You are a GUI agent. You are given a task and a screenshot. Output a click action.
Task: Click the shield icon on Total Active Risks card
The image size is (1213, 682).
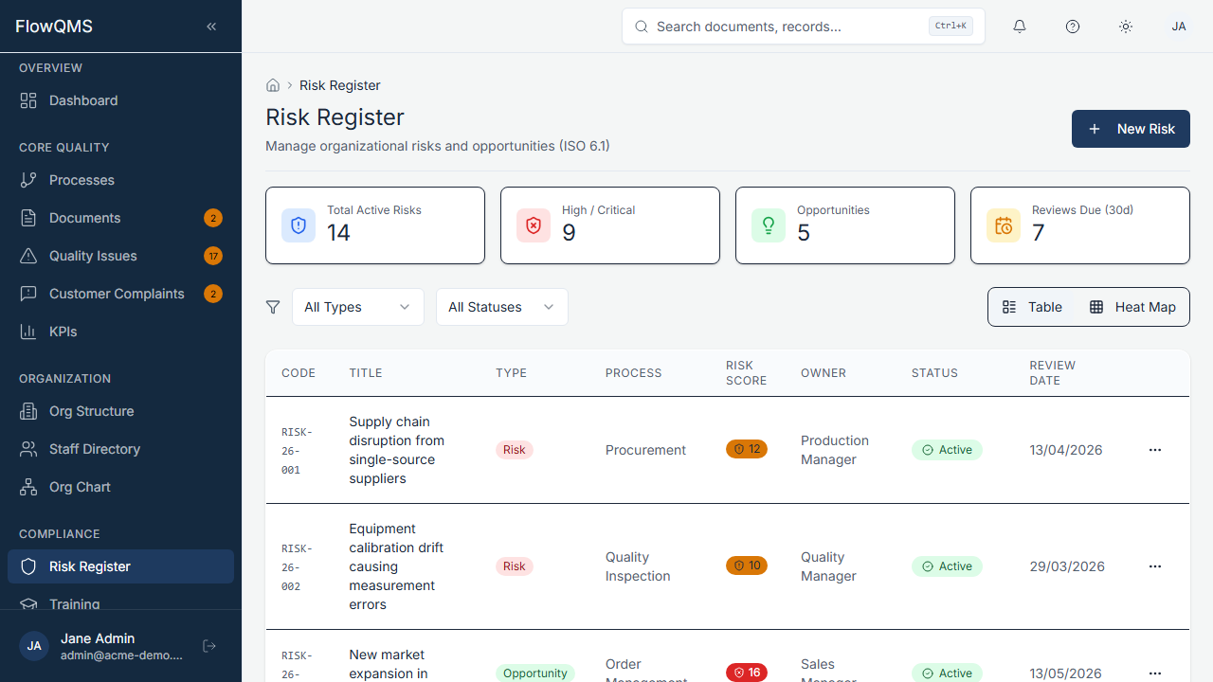(x=299, y=224)
